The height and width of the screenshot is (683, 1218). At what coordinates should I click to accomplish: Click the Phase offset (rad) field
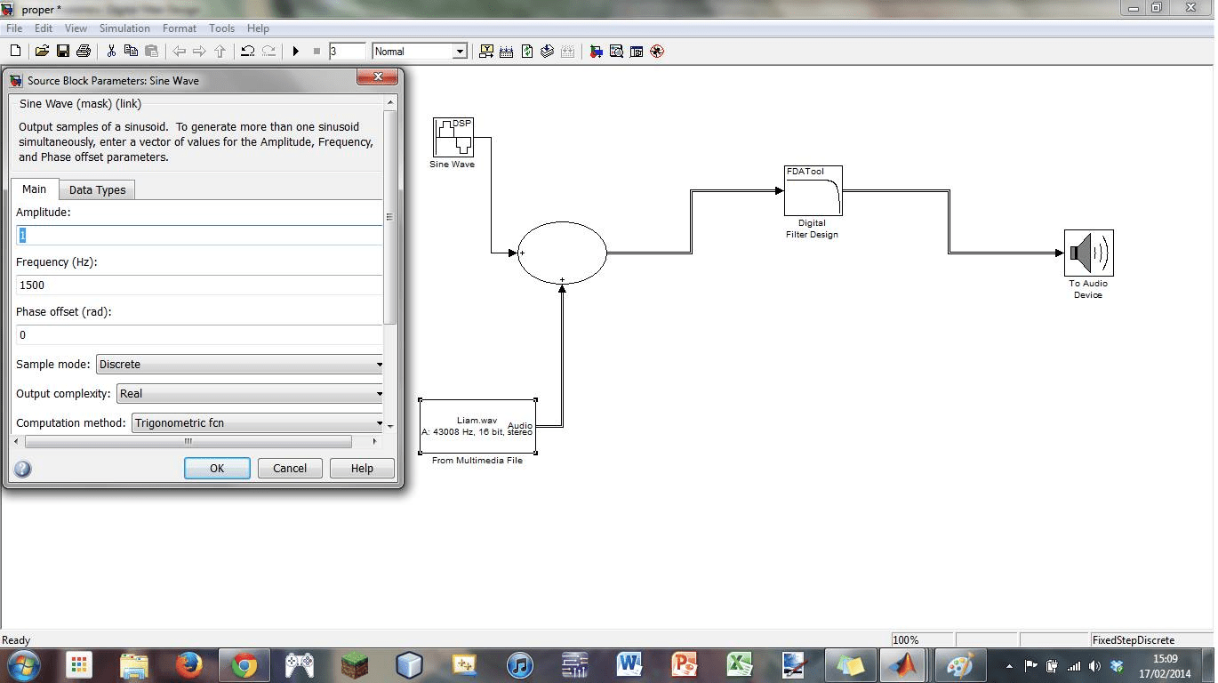pos(199,334)
